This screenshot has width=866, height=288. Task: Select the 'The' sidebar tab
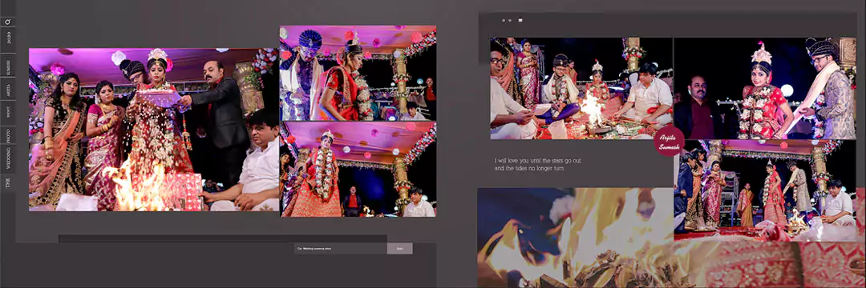coord(8,182)
